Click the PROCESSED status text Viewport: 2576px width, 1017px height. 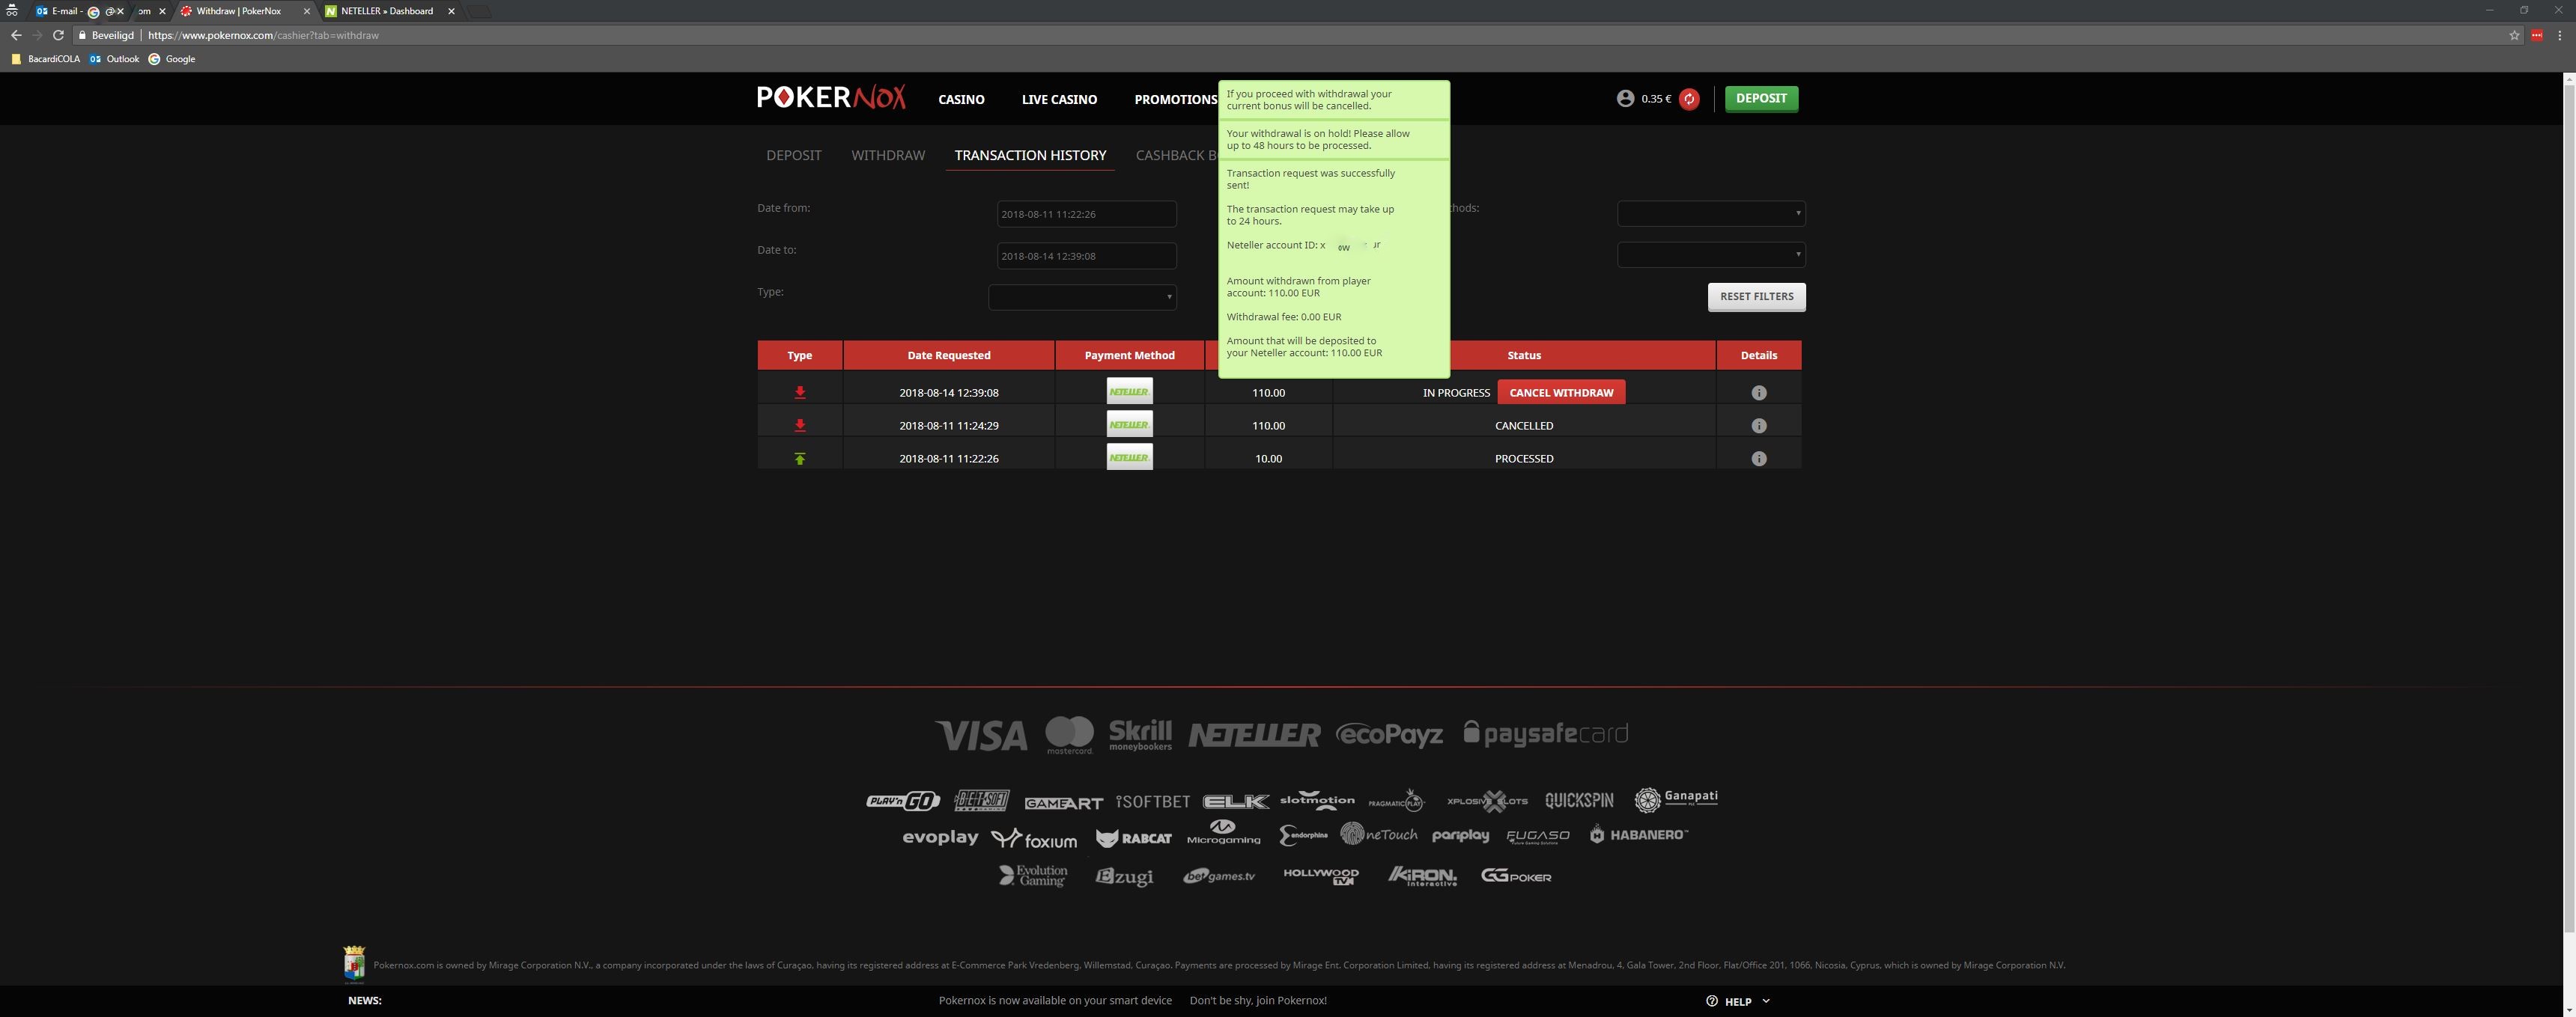1524,459
